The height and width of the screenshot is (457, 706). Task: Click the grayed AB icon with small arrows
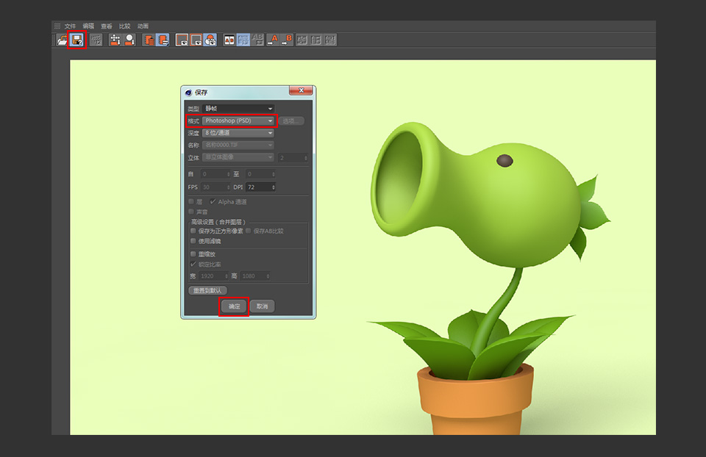pos(257,40)
